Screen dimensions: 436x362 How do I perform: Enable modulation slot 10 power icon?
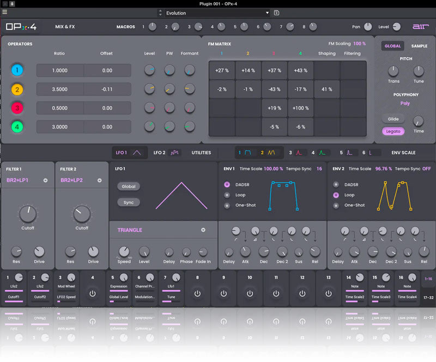coord(250,293)
